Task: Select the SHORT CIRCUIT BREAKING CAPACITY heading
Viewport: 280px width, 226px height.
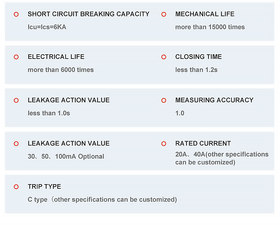Action: point(89,14)
